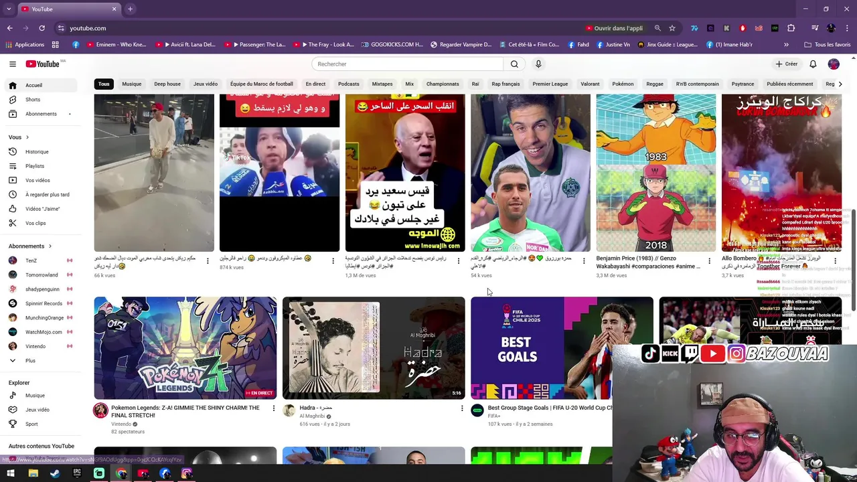Open Shorts in the sidebar
The height and width of the screenshot is (482, 857).
pyautogui.click(x=42, y=99)
